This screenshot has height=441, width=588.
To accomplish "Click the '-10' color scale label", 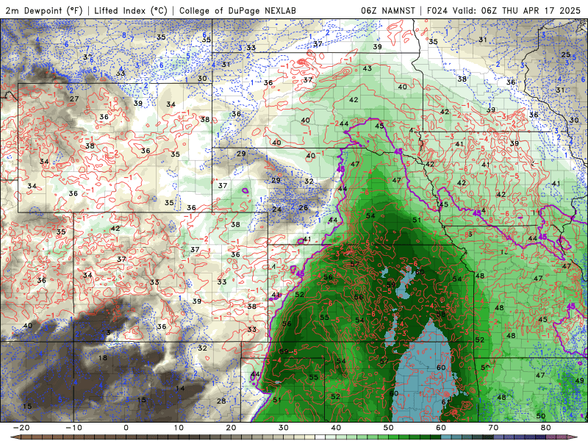I will coord(73,428).
